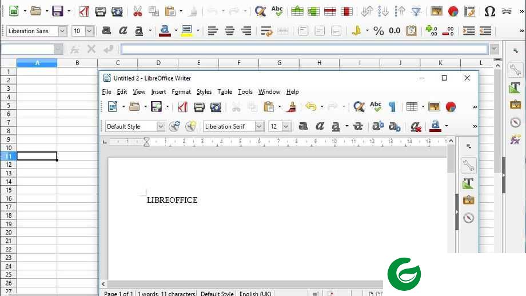The width and height of the screenshot is (526, 296).
Task: Click the Cut scissors icon in Calc
Action: [x=137, y=11]
